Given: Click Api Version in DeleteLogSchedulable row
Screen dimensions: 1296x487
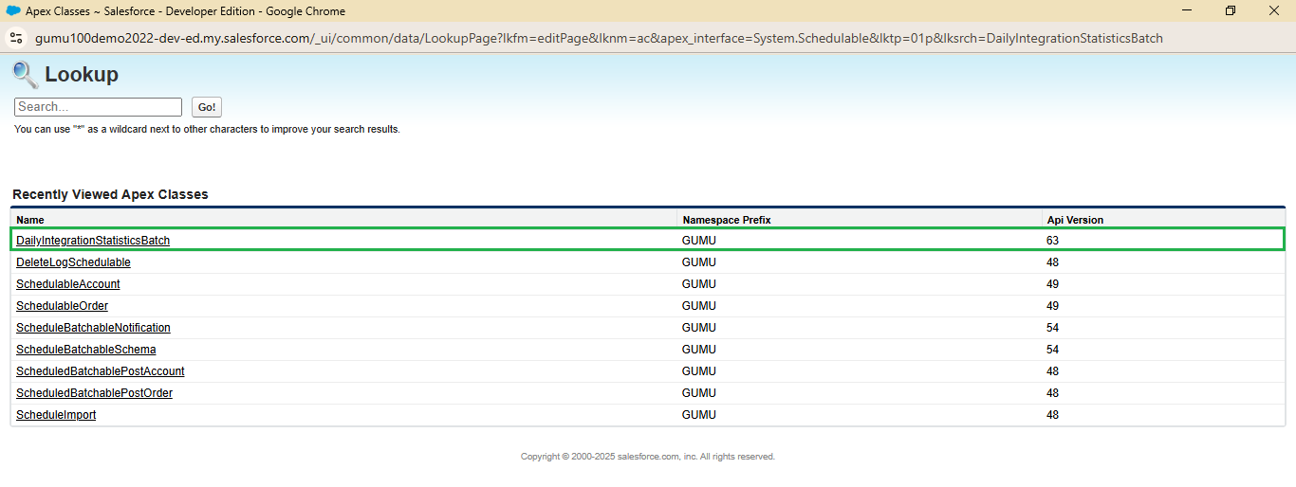Looking at the screenshot, I should pos(1052,262).
